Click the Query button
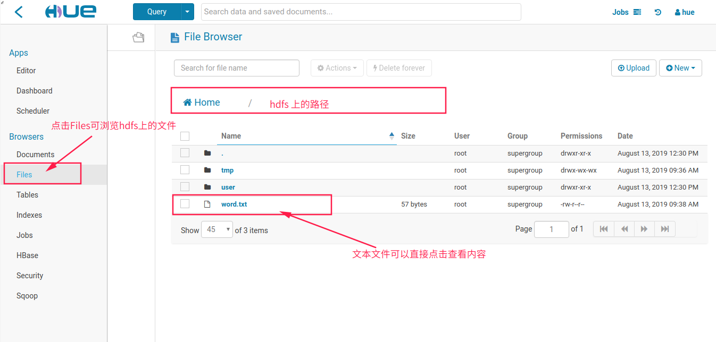This screenshot has height=342, width=716. tap(157, 12)
